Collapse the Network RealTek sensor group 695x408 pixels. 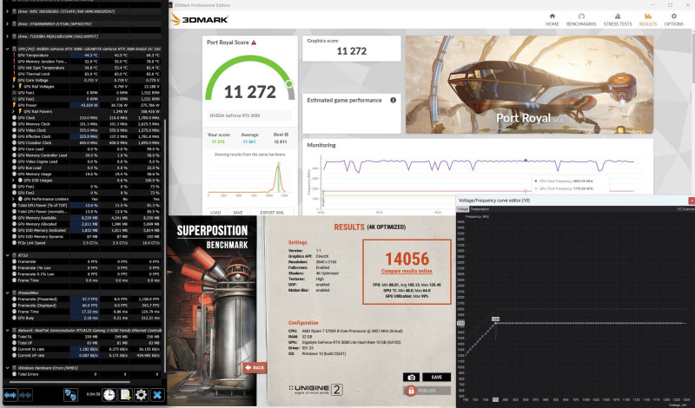click(8, 331)
